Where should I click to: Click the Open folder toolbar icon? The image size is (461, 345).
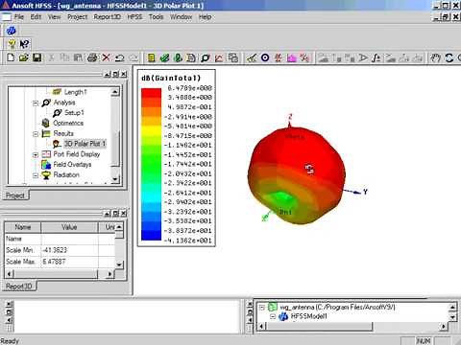click(24, 57)
